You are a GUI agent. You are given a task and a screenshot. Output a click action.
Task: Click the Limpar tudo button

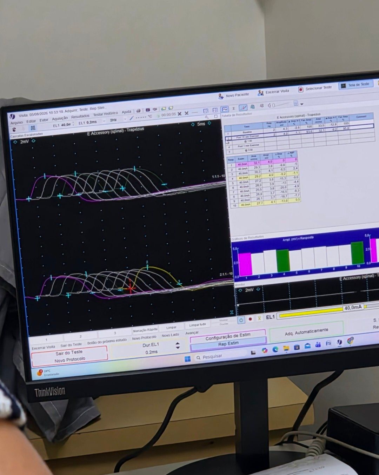198,325
